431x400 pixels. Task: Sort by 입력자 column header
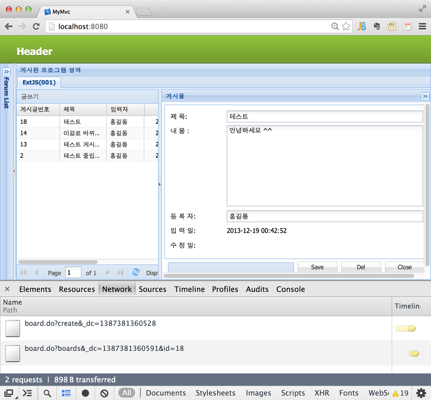click(x=125, y=109)
